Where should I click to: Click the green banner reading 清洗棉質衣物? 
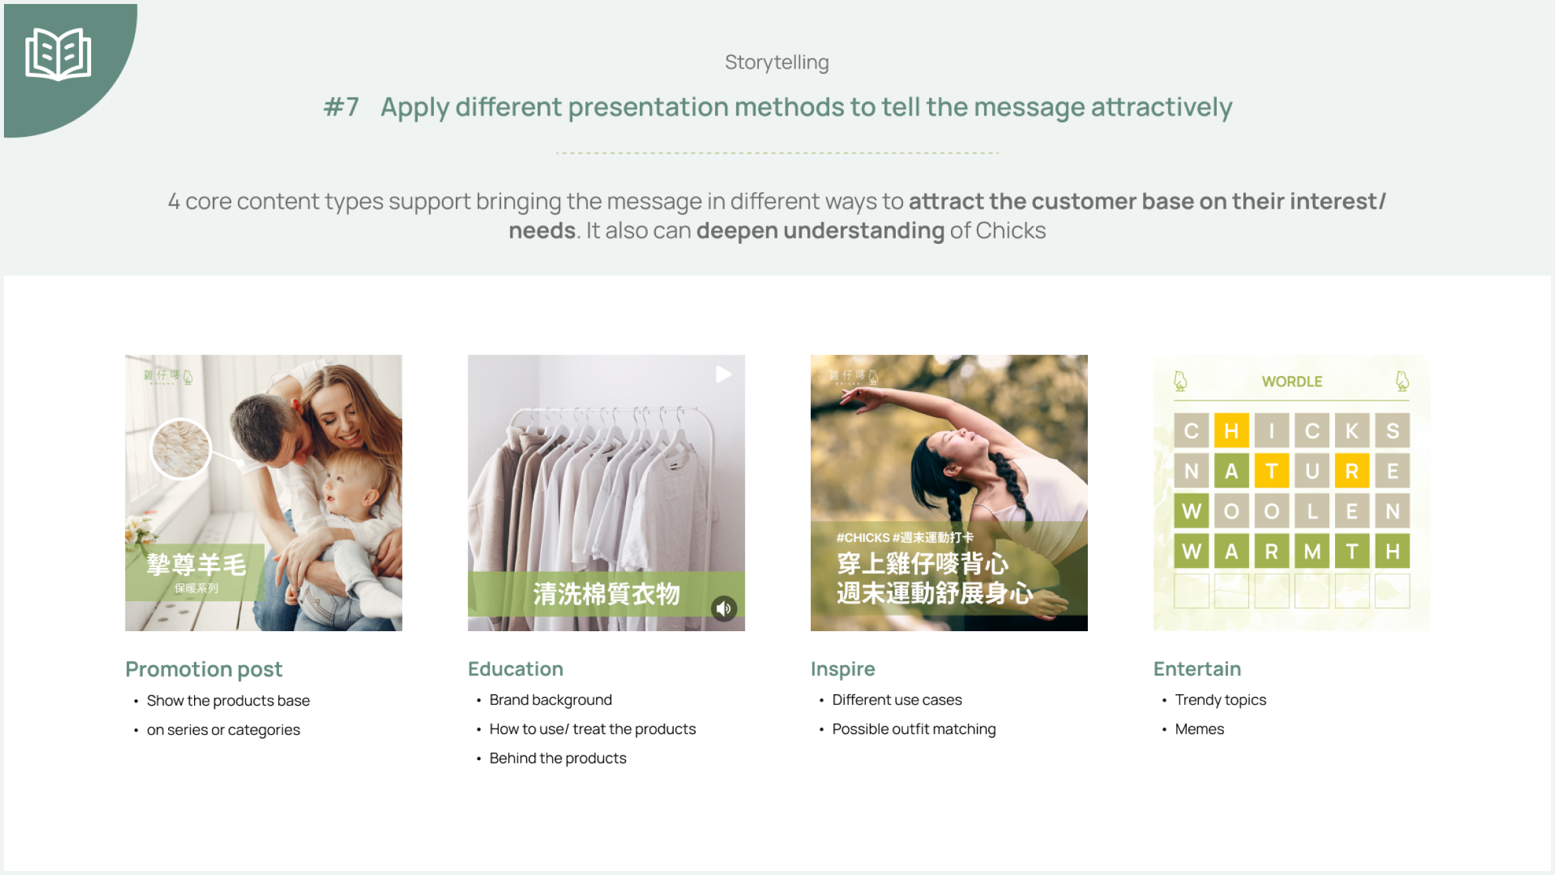(606, 594)
